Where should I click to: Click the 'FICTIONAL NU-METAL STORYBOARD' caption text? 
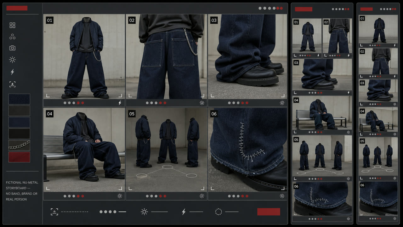(22, 185)
